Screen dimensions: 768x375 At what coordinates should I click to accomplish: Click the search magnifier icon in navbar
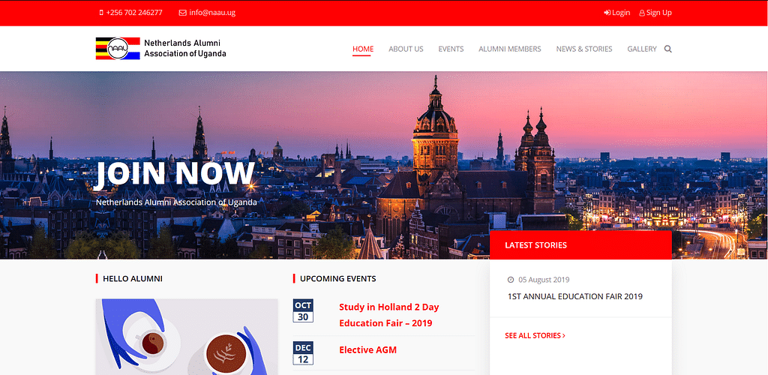point(667,49)
